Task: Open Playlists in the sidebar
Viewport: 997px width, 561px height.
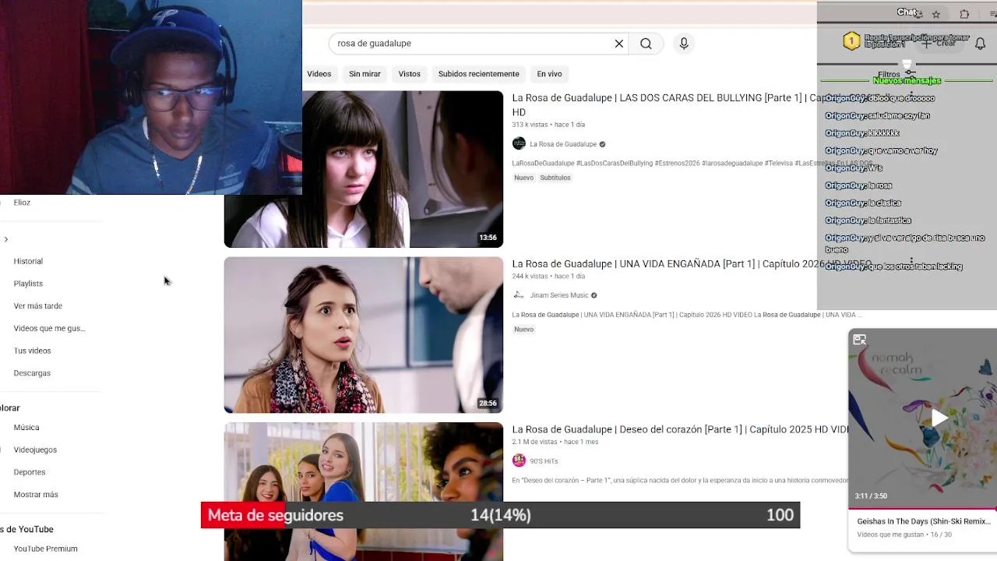Action: tap(28, 284)
